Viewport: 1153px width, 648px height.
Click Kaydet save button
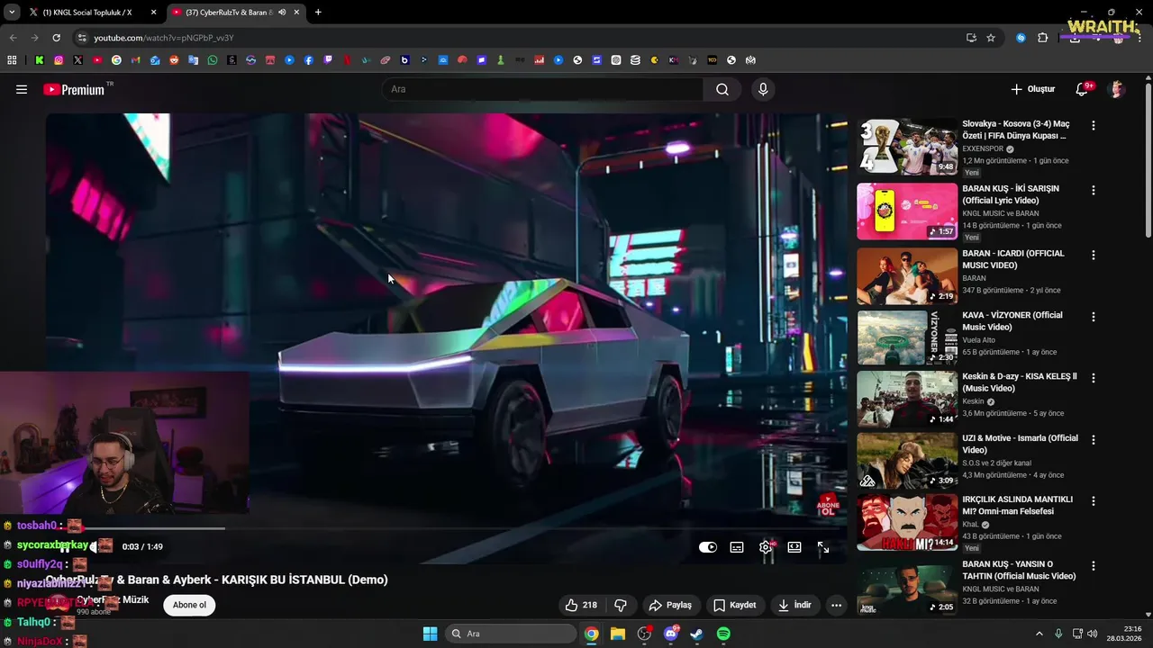point(734,605)
